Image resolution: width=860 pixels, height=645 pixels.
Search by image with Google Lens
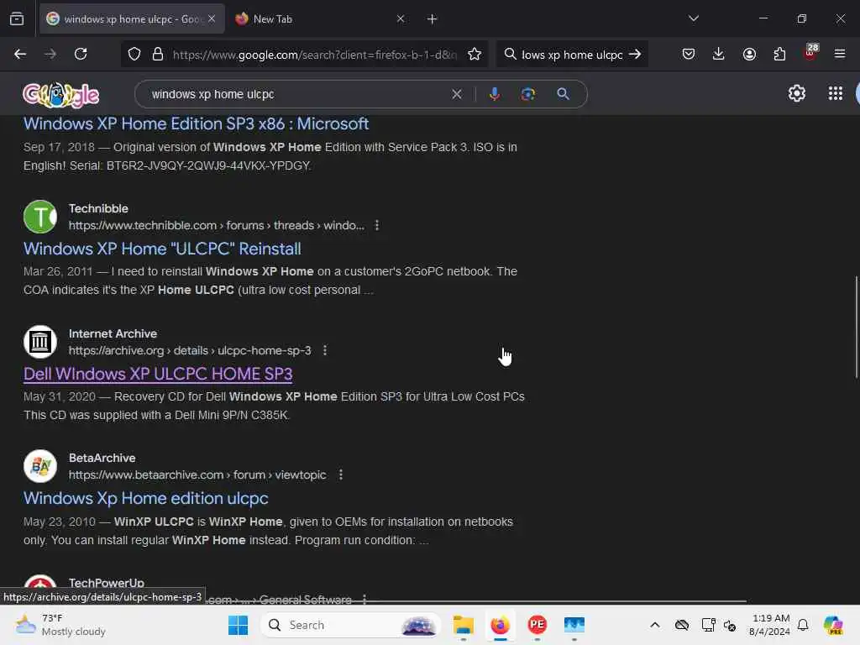(x=527, y=94)
